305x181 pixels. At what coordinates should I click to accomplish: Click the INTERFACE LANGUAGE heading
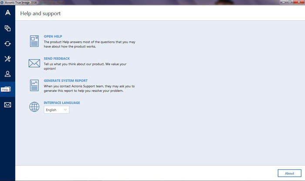pyautogui.click(x=62, y=103)
